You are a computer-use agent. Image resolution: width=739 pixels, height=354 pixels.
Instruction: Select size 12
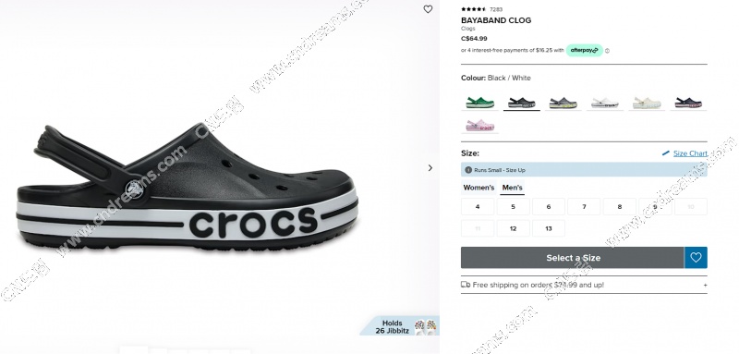513,228
